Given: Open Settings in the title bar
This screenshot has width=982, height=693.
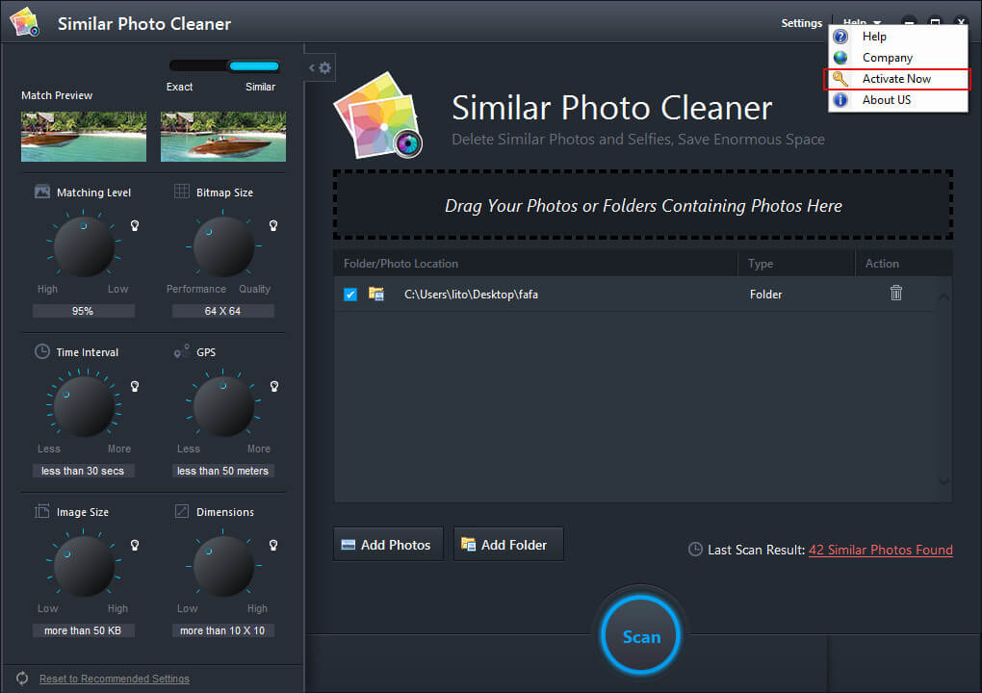Looking at the screenshot, I should pos(802,23).
